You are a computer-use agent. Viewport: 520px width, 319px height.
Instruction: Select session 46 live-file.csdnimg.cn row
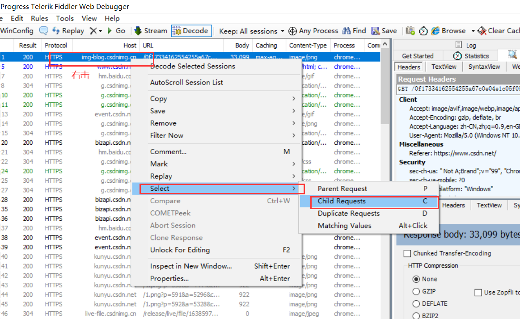[x=190, y=314]
